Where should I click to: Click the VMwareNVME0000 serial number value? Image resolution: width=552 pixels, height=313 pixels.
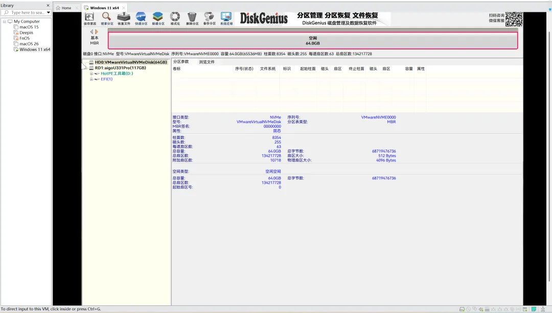pyautogui.click(x=378, y=117)
